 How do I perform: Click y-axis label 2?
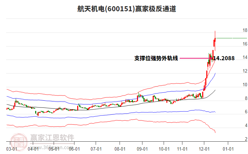246,139
